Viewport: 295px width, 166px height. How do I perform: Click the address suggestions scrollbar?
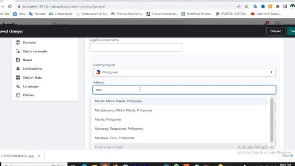[271, 120]
